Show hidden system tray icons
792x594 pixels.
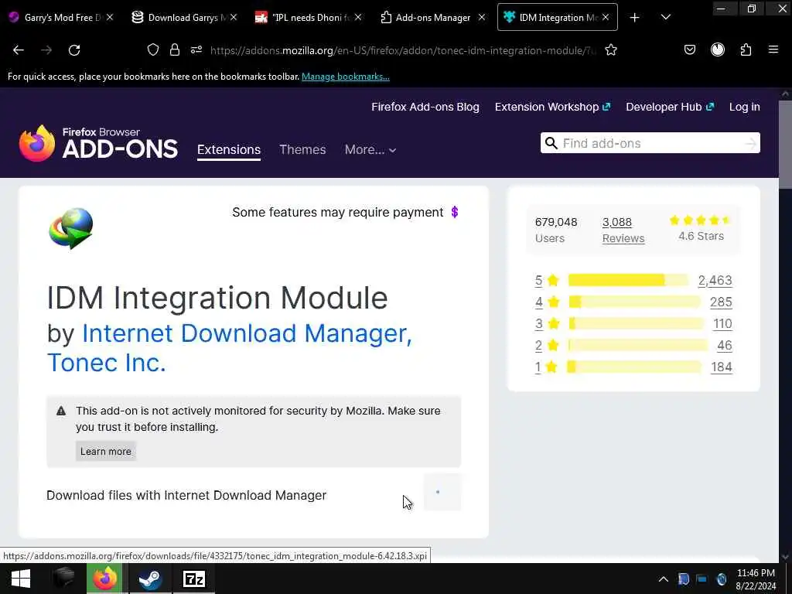(x=663, y=579)
